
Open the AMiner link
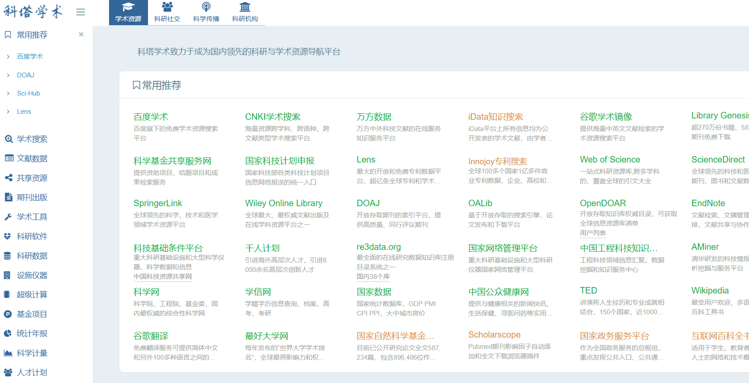tap(705, 247)
